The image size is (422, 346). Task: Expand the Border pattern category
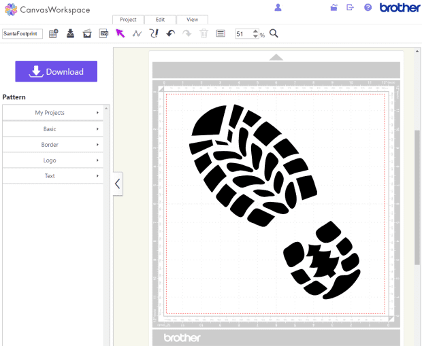53,145
